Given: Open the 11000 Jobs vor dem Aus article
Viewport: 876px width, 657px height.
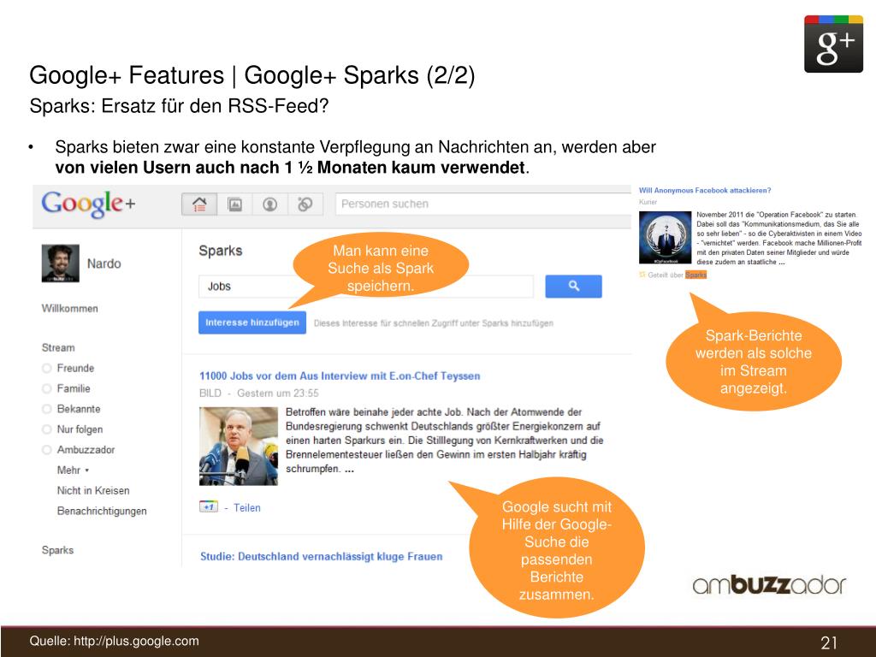Looking at the screenshot, I should [340, 376].
